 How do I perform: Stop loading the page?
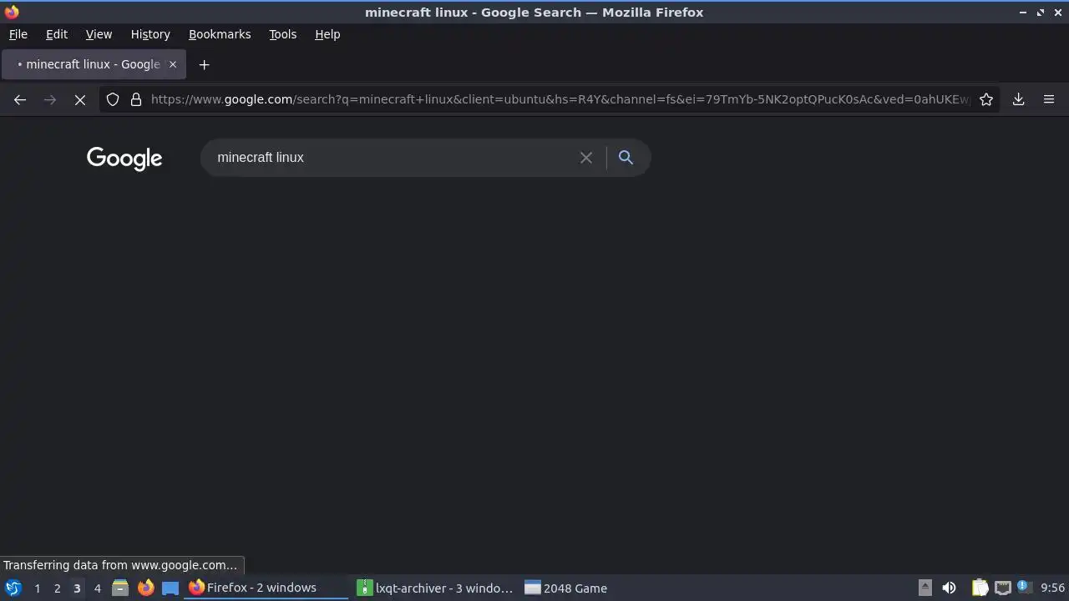point(80,99)
